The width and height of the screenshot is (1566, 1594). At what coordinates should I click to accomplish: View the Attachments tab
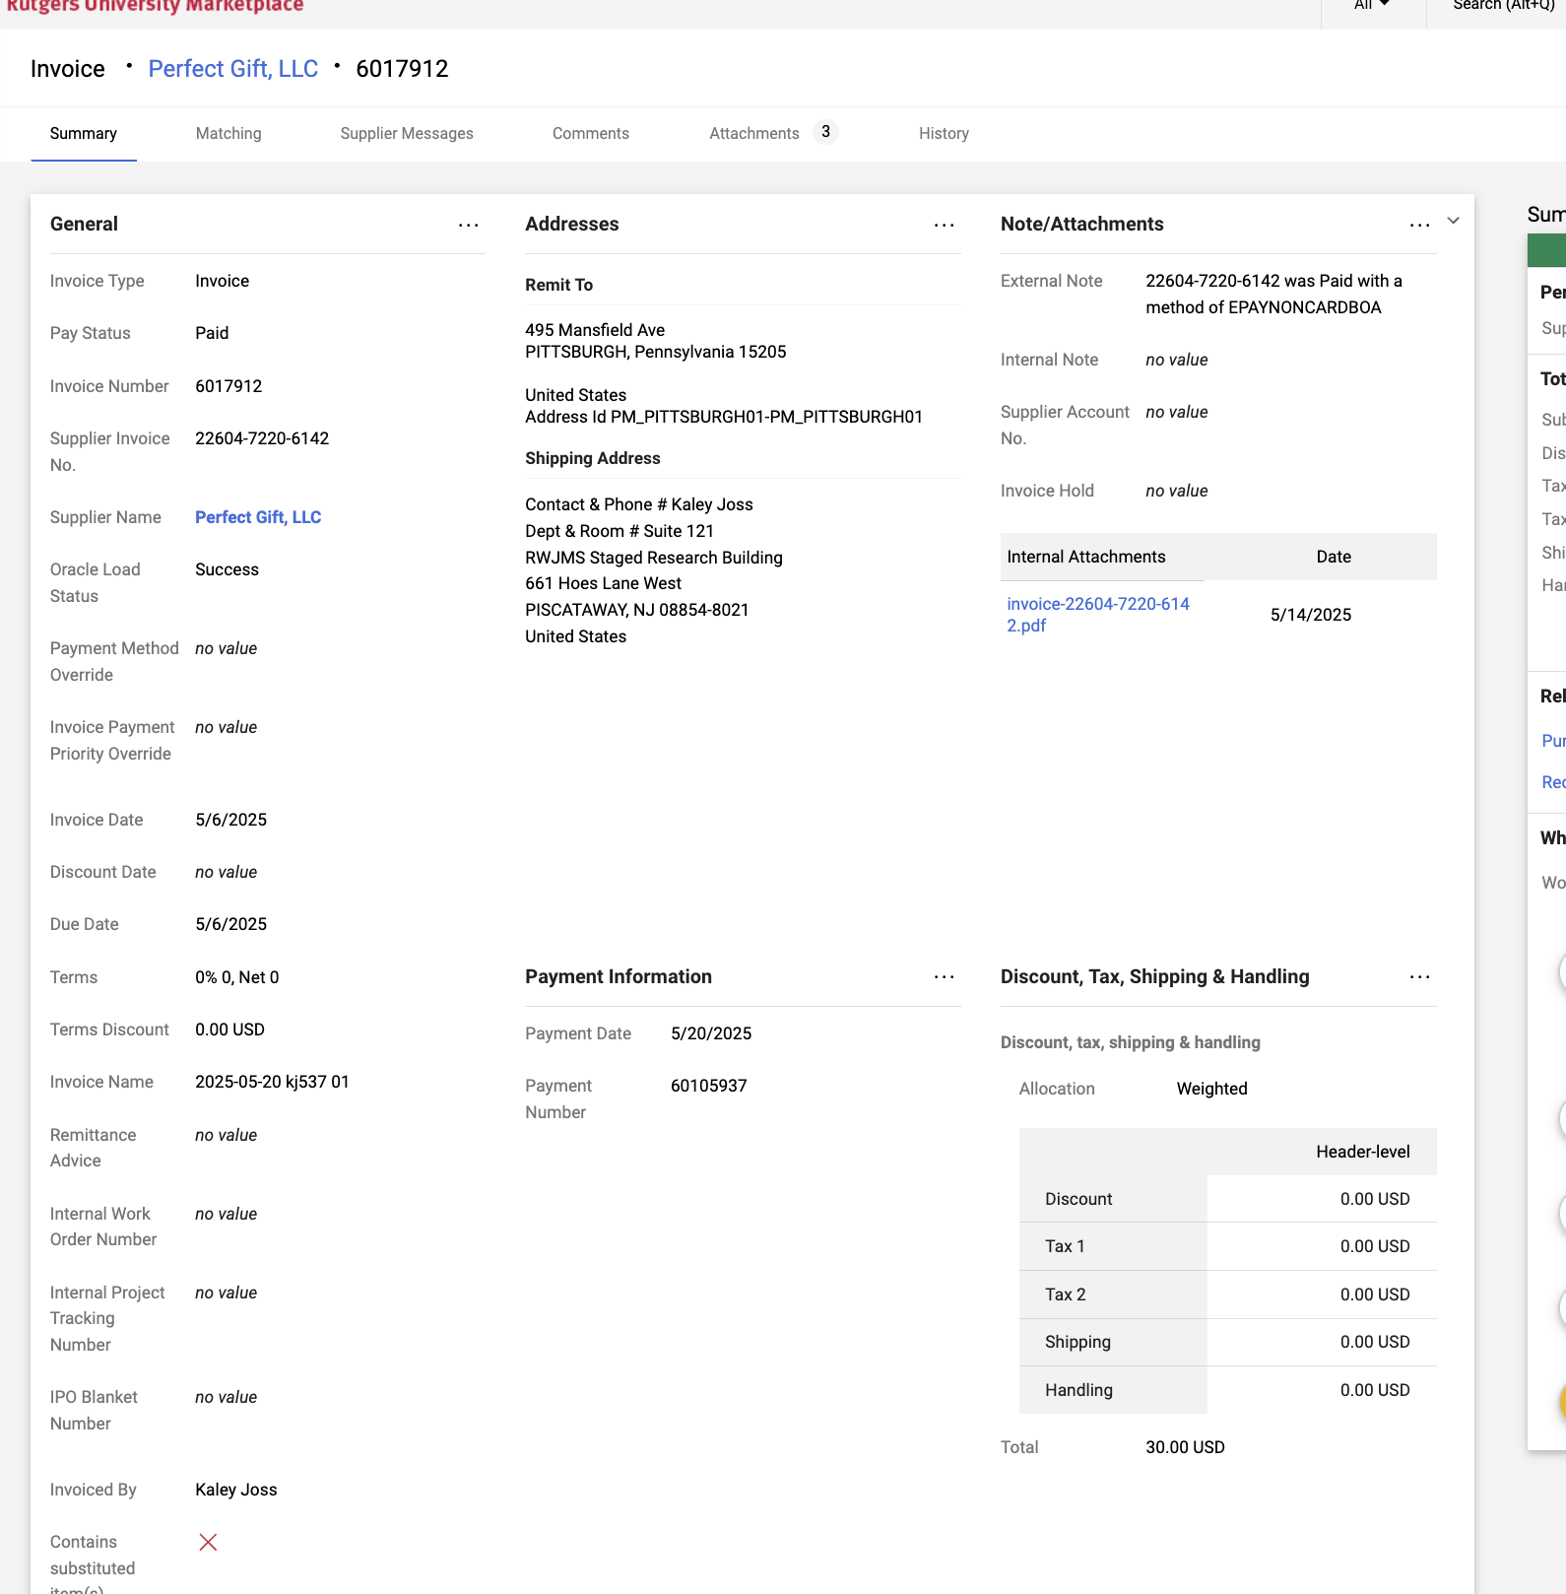pos(753,134)
